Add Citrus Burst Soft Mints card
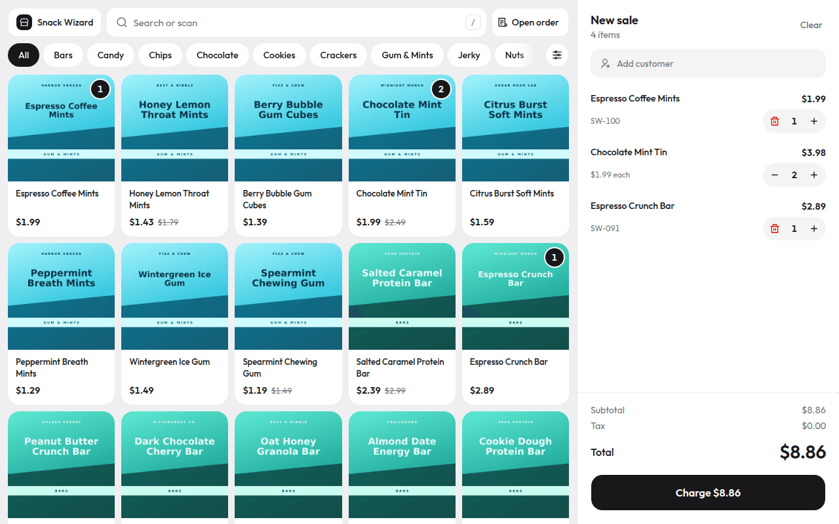Screen dimensions: 839x524 pos(515,155)
